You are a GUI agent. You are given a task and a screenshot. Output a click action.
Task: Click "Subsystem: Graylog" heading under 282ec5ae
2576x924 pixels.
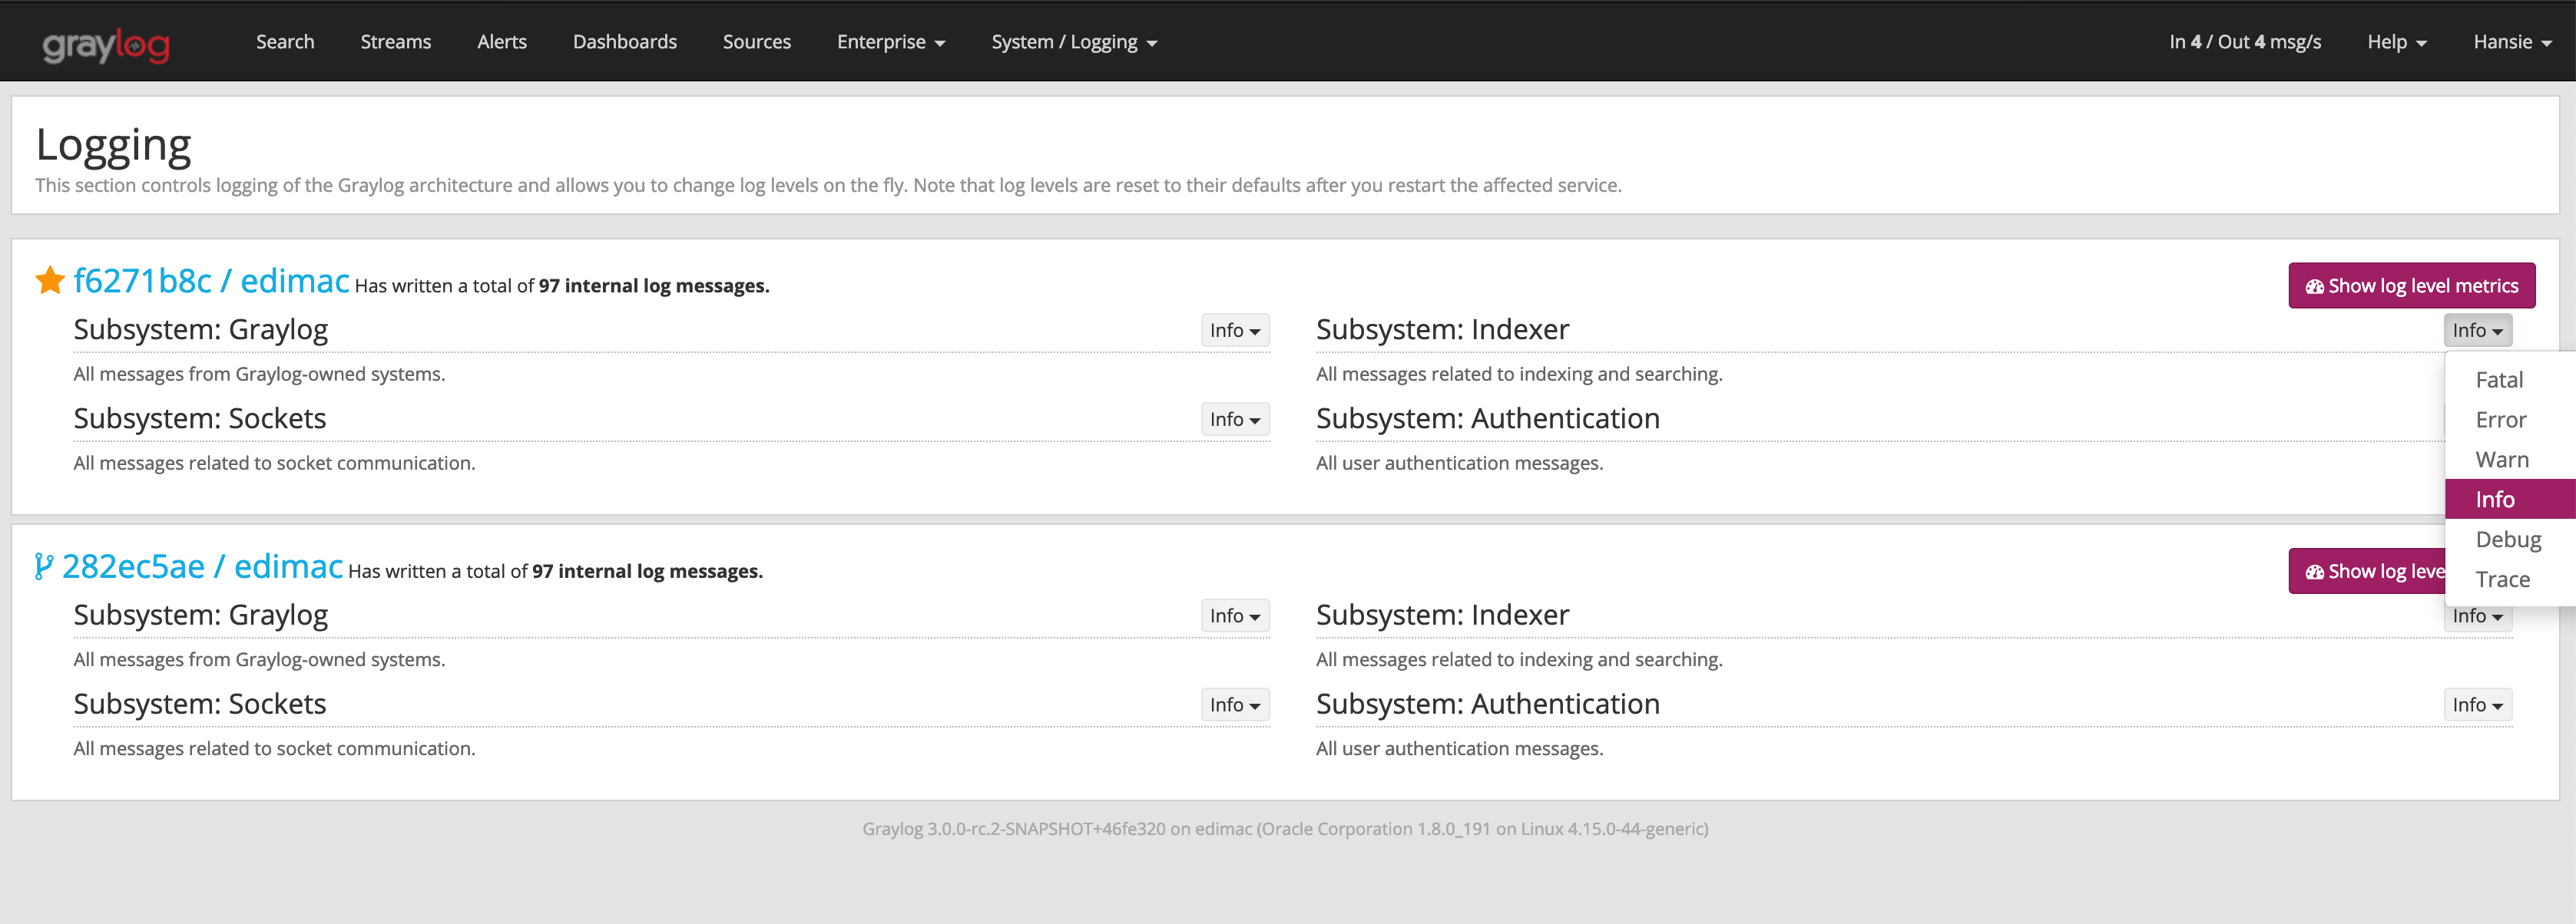(201, 615)
